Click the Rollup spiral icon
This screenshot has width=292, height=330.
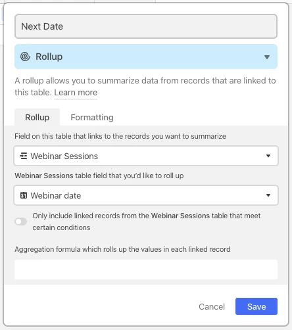pos(25,57)
